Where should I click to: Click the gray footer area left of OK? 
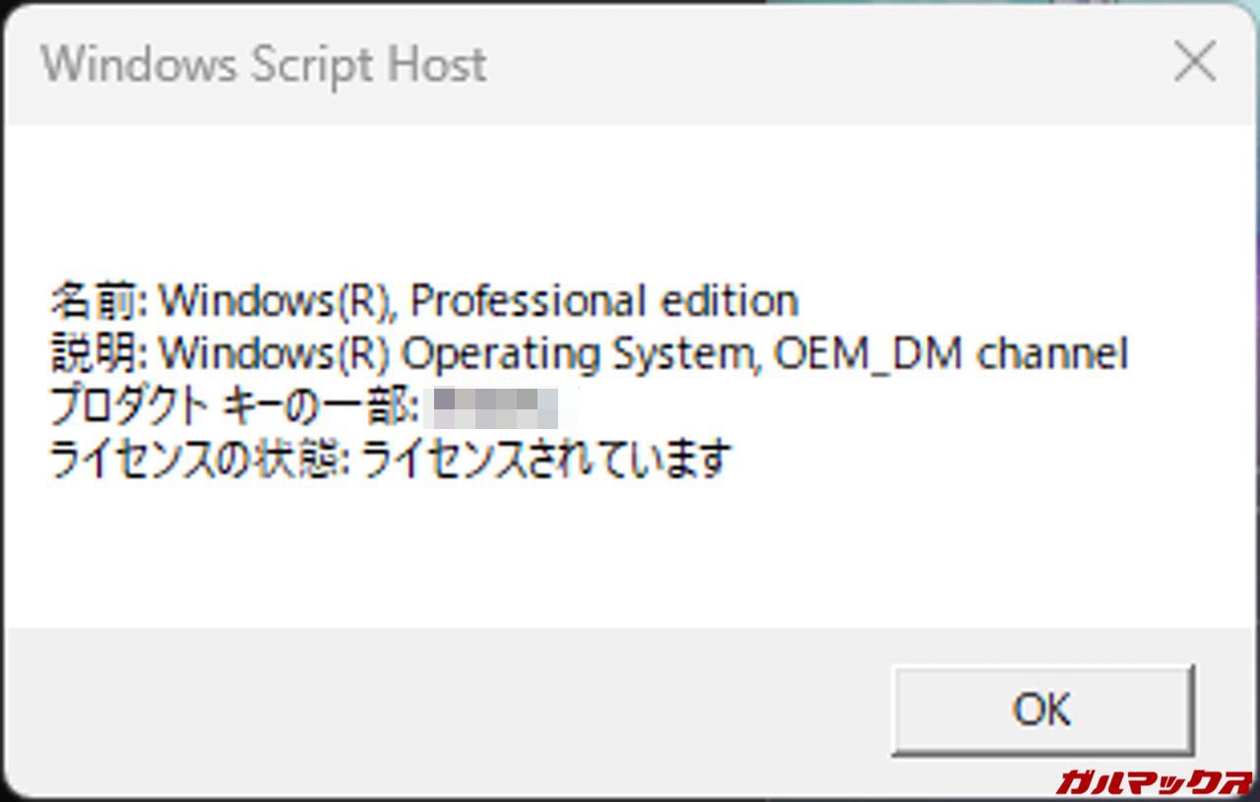pyautogui.click(x=443, y=709)
